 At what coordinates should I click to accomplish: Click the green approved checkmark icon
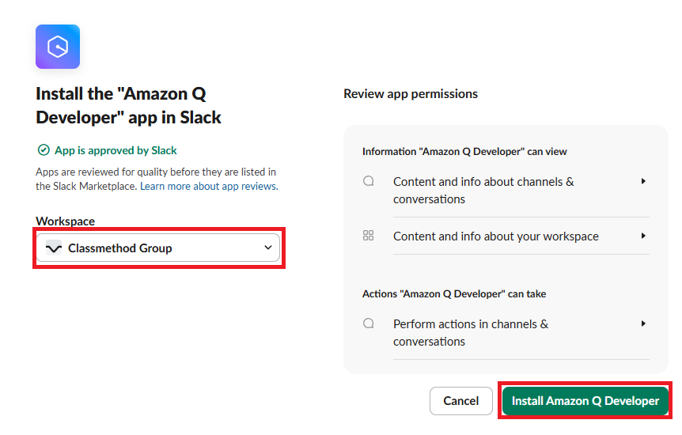44,150
